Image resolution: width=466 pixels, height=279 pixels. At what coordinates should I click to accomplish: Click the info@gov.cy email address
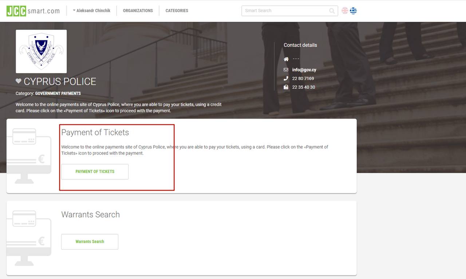coord(304,70)
